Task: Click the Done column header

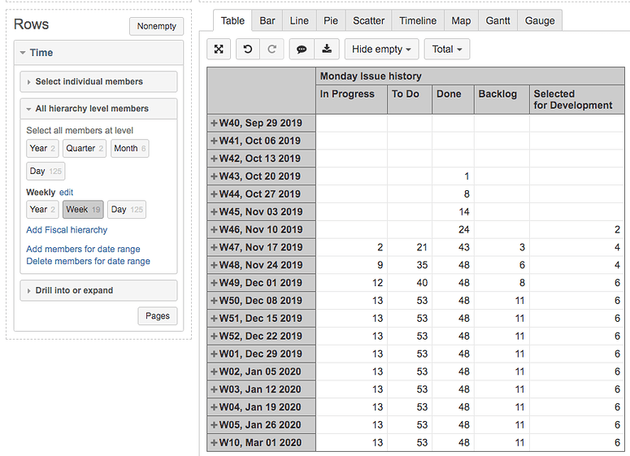Action: 449,94
